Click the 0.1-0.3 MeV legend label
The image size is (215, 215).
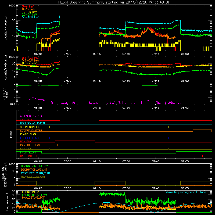30,58
